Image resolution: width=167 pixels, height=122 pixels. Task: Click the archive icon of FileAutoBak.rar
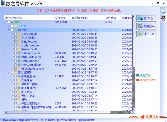pos(19,65)
